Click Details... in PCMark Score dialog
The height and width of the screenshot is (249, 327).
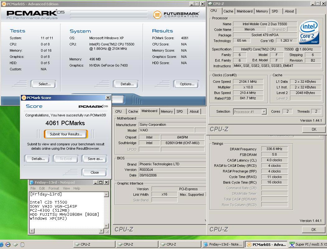point(37,159)
